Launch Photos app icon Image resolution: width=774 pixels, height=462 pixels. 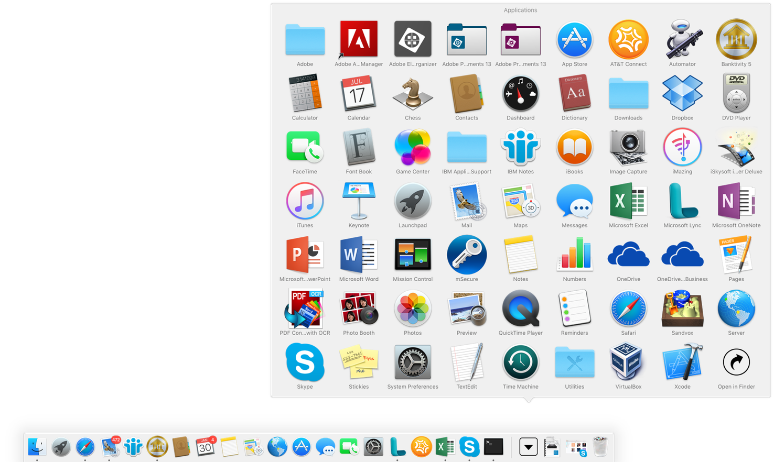pos(413,309)
